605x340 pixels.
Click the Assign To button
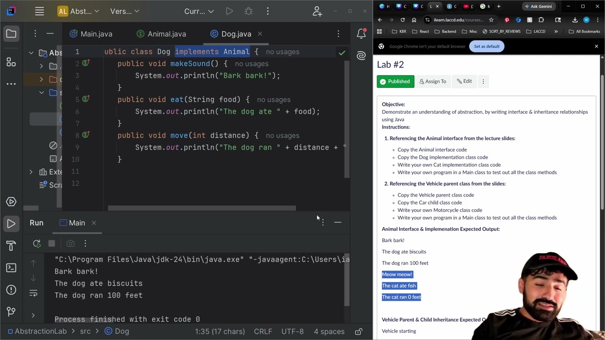(432, 81)
